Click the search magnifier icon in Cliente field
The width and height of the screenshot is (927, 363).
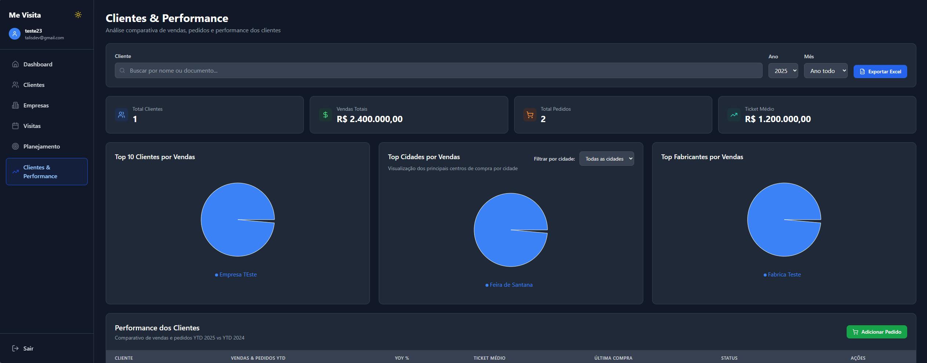123,70
